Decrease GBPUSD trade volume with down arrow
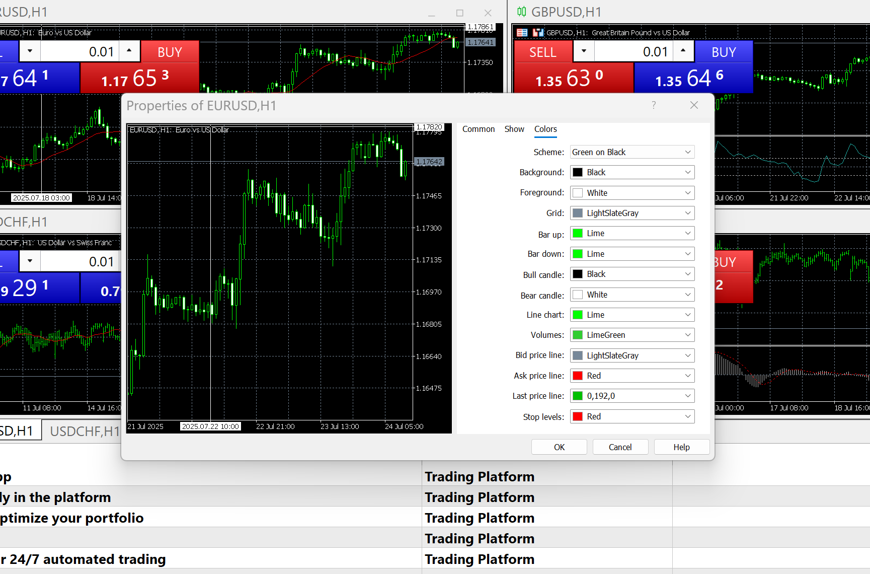 [584, 51]
